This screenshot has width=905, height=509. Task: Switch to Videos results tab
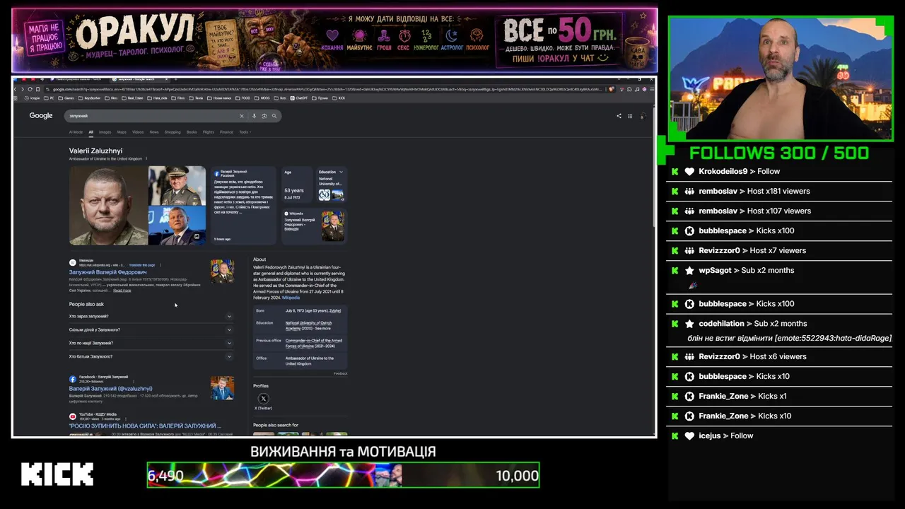click(x=138, y=132)
